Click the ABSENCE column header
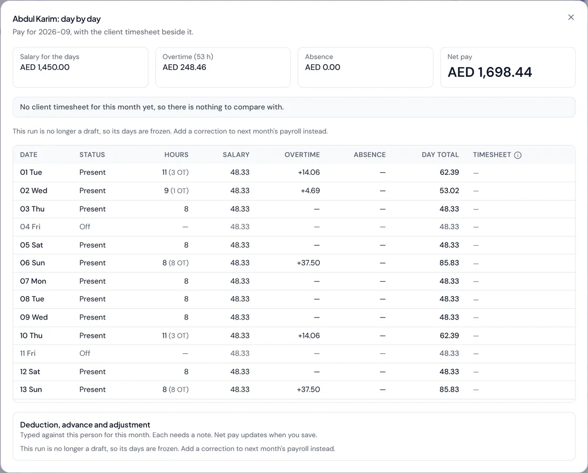Viewport: 588px width, 473px height. click(369, 155)
